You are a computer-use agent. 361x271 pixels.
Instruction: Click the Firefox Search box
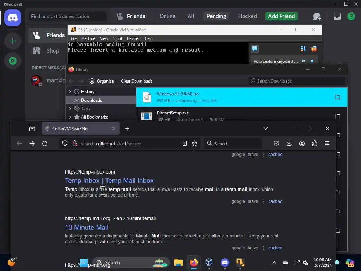[x=233, y=144]
